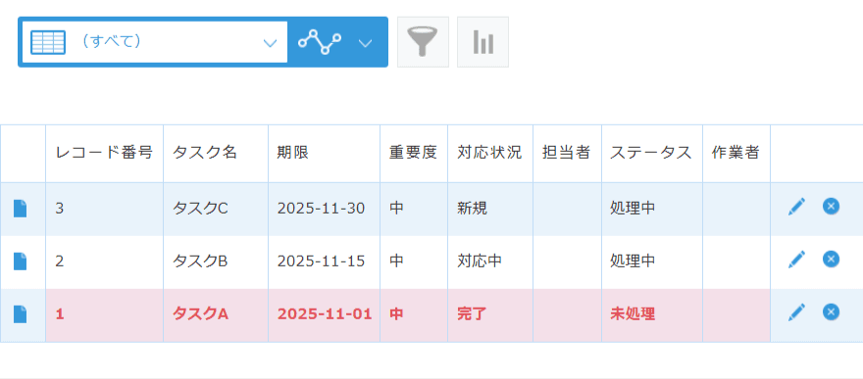
Task: Click the 担当者 column header
Action: pyautogui.click(x=568, y=153)
